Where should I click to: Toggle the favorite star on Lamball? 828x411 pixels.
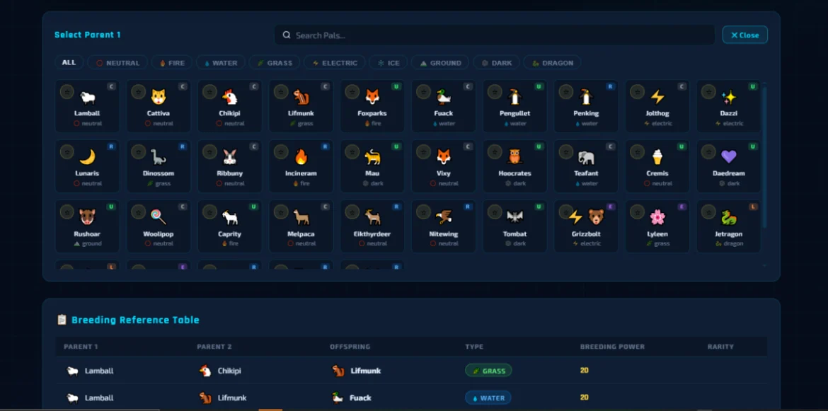click(67, 91)
